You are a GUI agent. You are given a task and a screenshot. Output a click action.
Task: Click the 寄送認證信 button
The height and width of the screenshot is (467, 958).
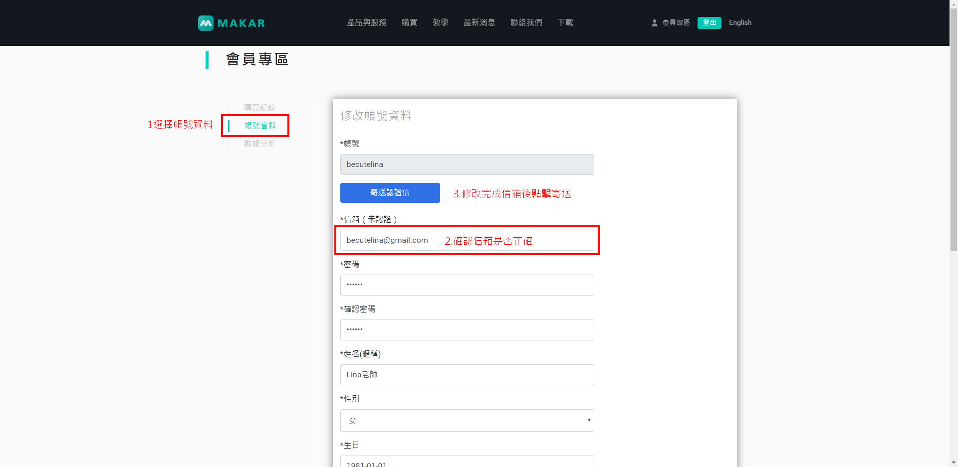coord(390,193)
